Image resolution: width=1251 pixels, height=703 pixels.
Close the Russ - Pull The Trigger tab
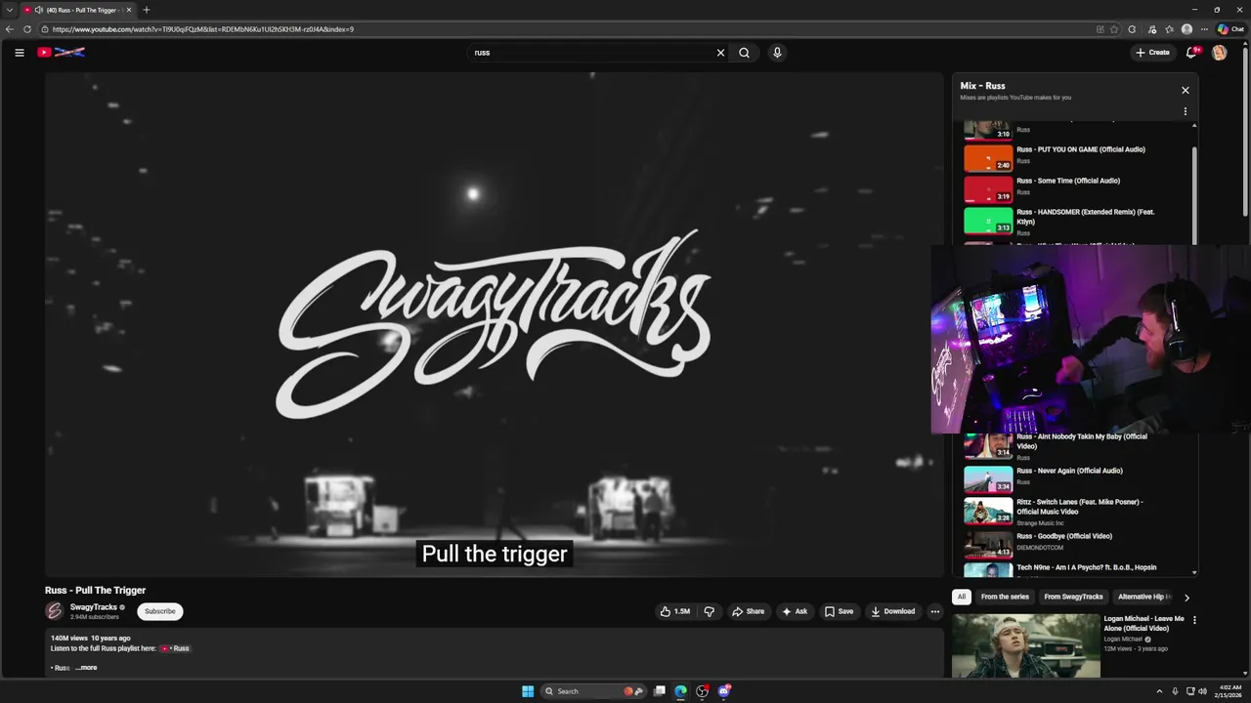pyautogui.click(x=128, y=10)
